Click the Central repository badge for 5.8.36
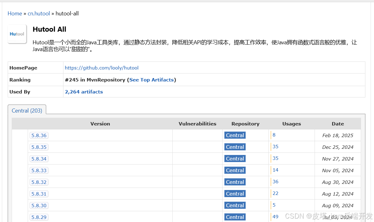Screen dimensions: 374x222 pos(235,135)
